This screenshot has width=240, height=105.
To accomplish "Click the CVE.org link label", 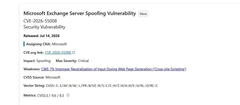I will [34, 53].
